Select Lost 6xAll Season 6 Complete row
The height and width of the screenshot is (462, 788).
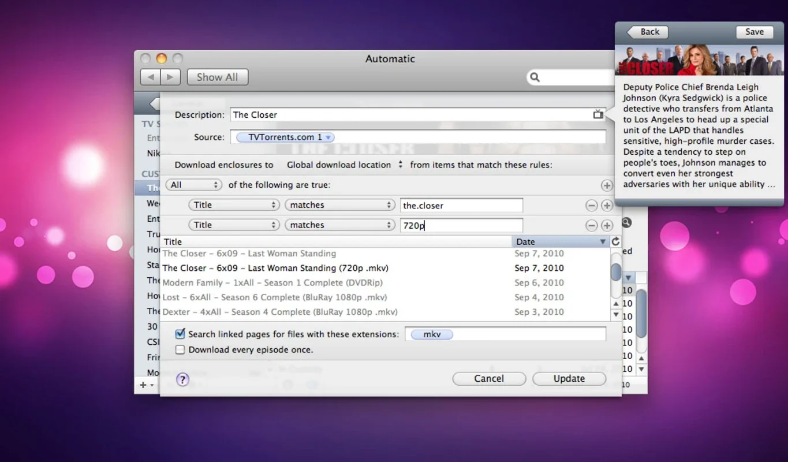pos(385,297)
